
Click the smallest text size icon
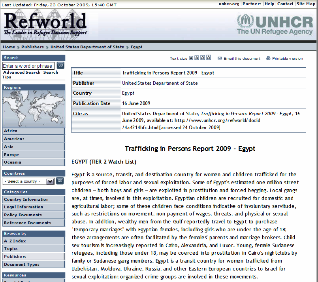[191, 58]
